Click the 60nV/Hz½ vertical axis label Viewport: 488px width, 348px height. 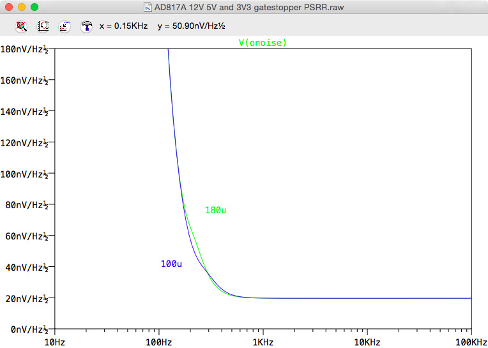pos(27,237)
